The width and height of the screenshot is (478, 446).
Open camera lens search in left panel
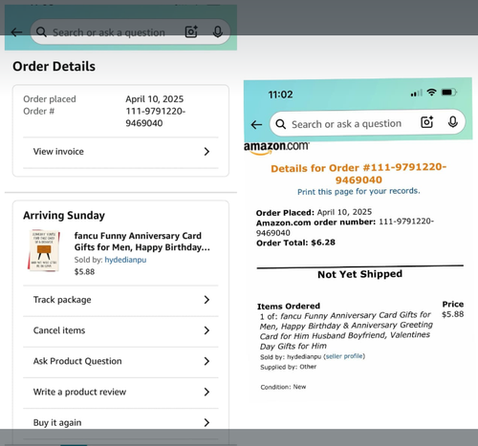pos(191,32)
